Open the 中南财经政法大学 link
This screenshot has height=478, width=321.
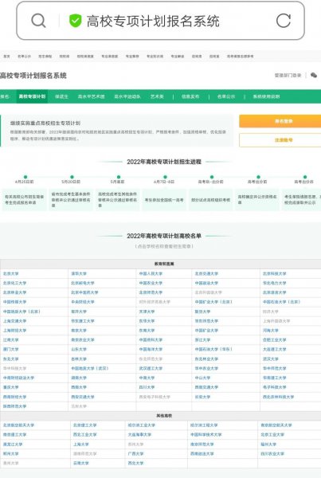pyautogui.click(x=19, y=378)
